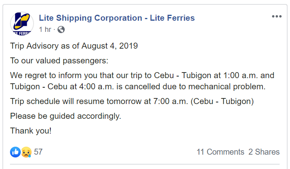View the 57 reactions count
The image size is (290, 169).
[38, 152]
